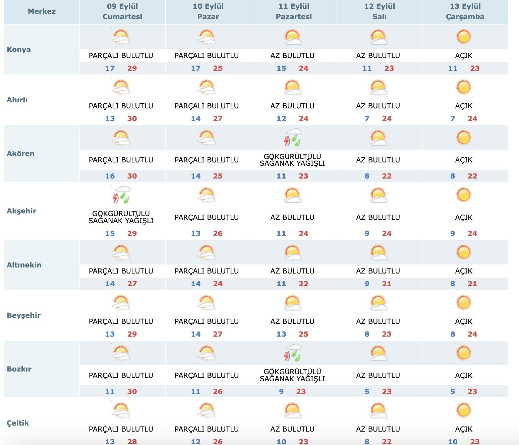Open the Konya district row label
This screenshot has width=519, height=445.
click(19, 49)
